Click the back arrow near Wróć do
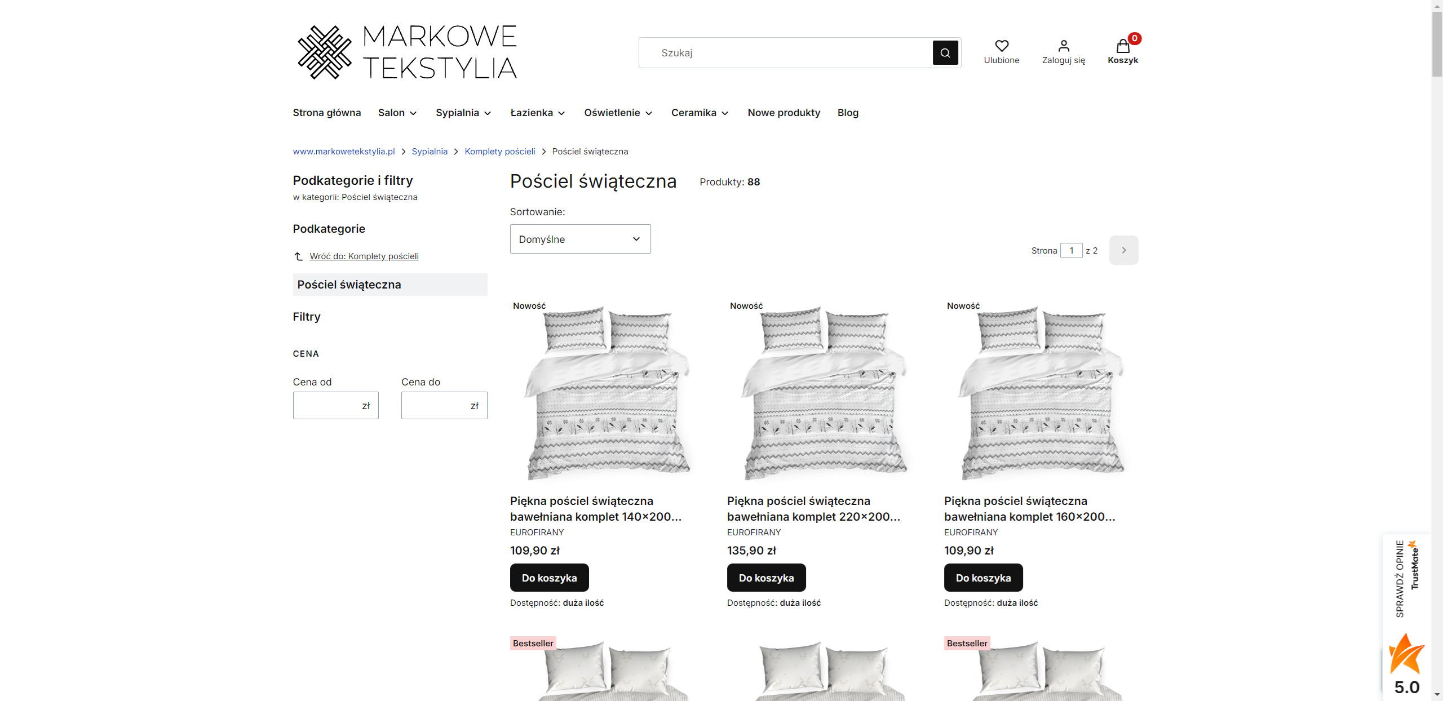This screenshot has height=701, width=1443. (x=299, y=256)
